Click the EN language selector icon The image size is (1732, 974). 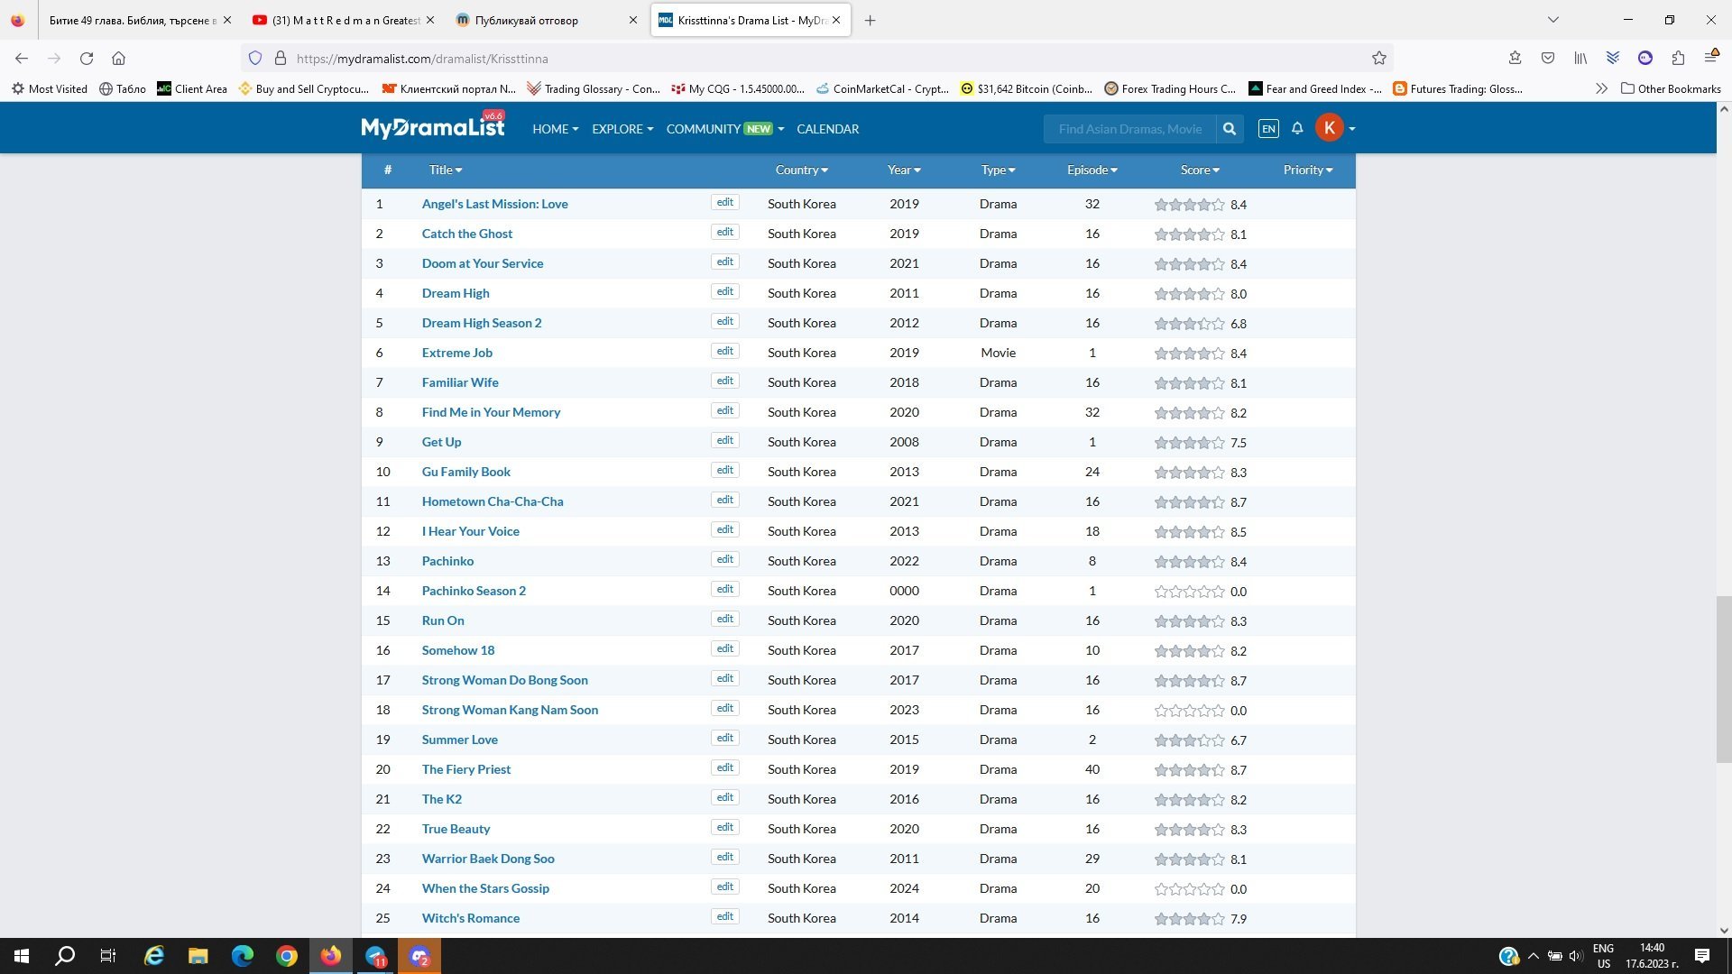1267,129
